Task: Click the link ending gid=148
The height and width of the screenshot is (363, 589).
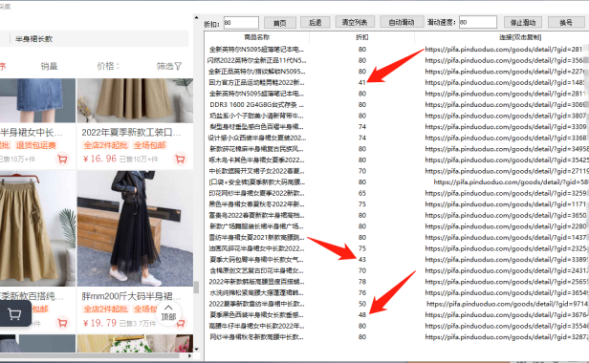Action: coord(505,82)
